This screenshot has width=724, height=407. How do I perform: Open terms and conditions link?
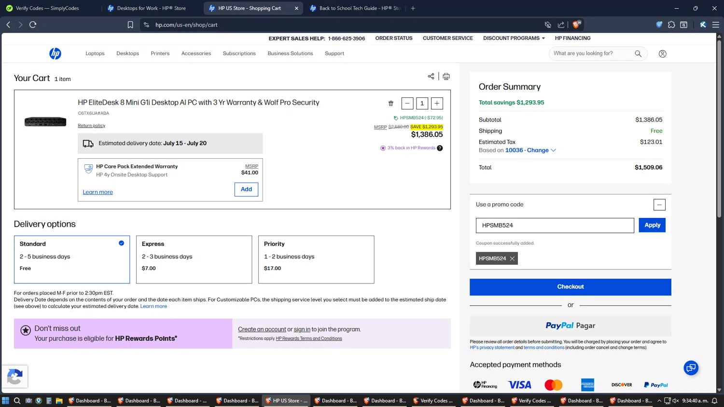[544, 348]
